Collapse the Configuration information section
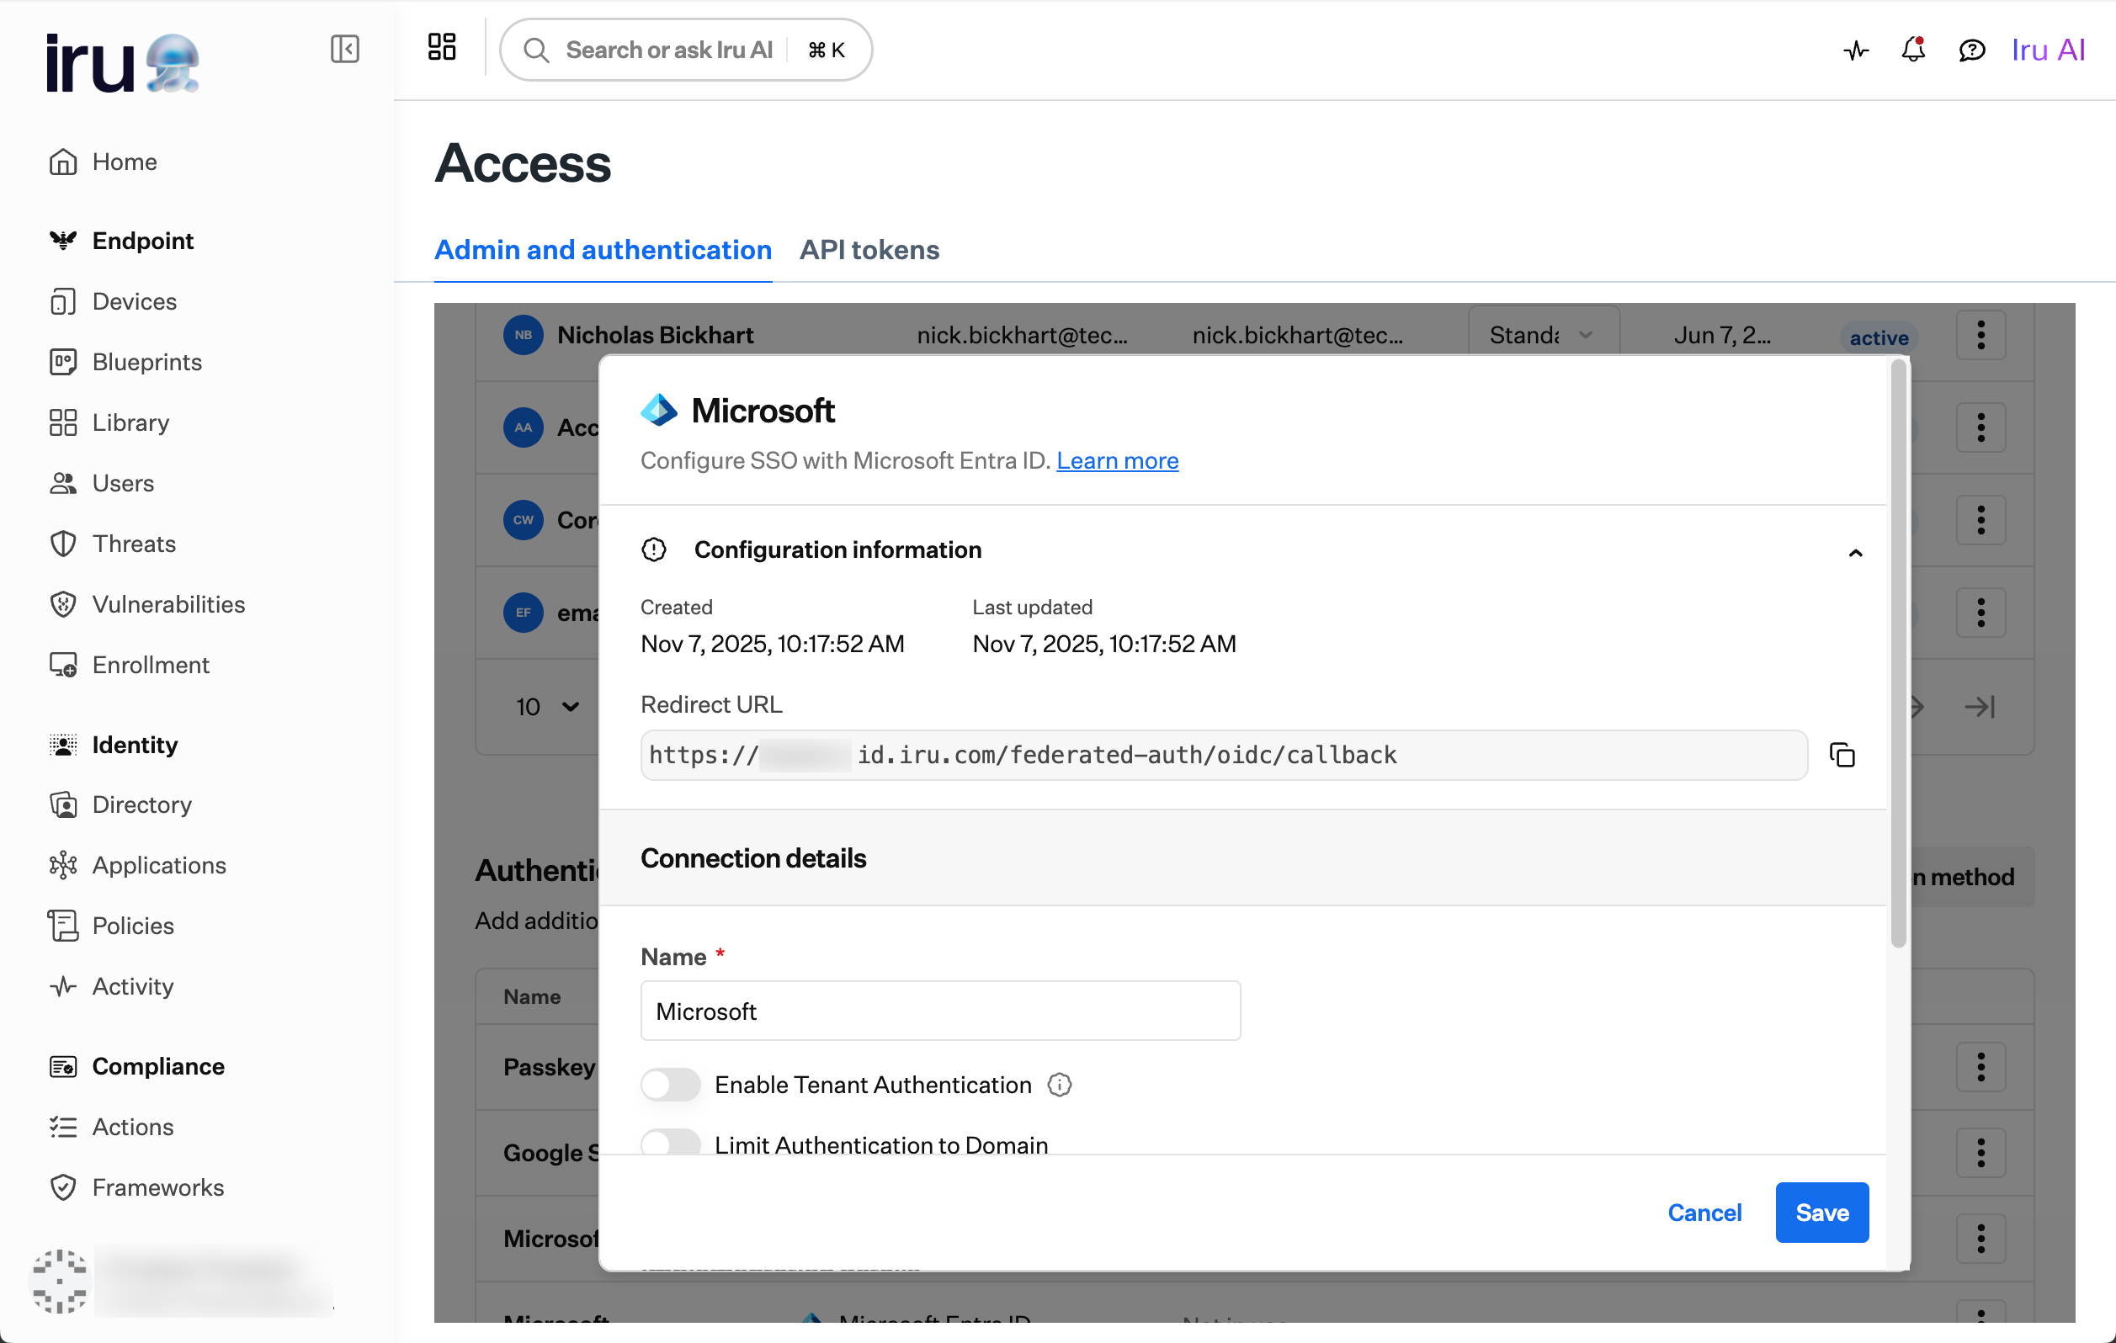 1855,553
